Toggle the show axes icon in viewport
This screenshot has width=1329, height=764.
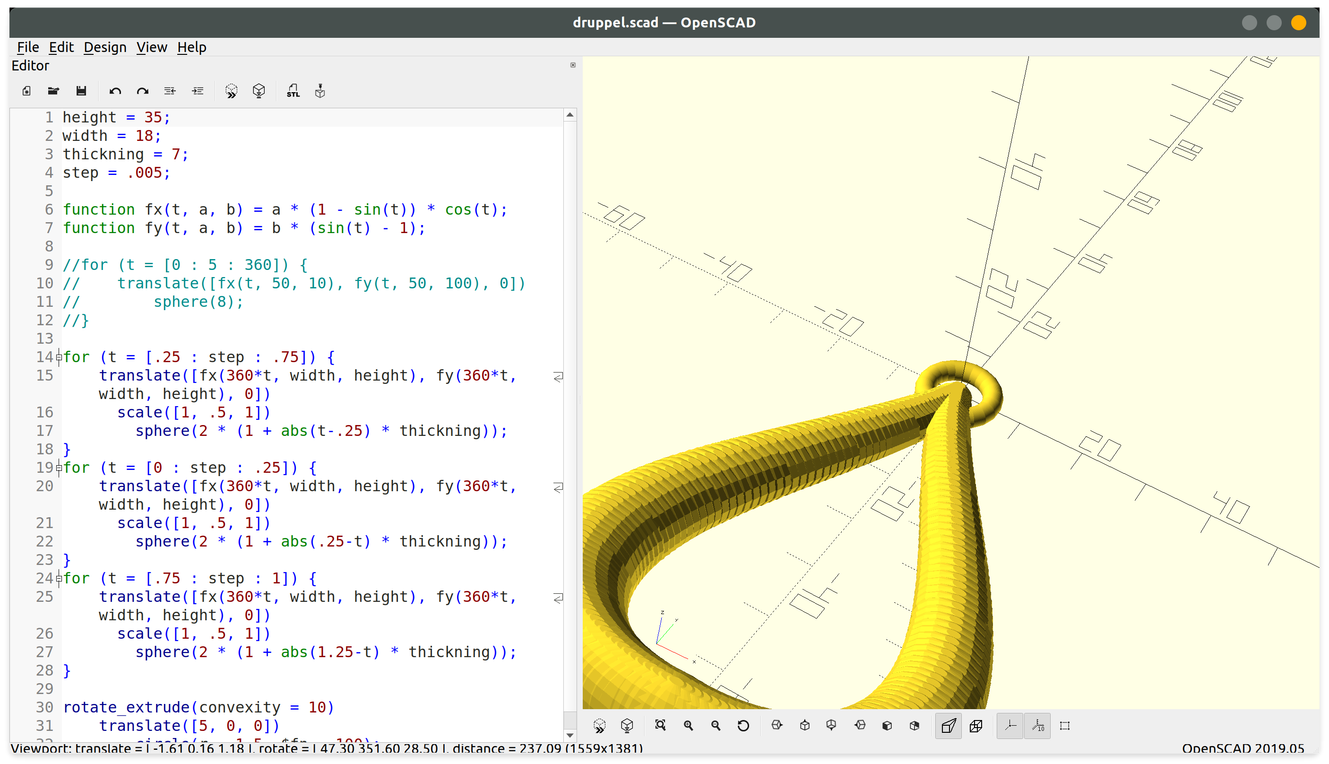click(x=1011, y=726)
